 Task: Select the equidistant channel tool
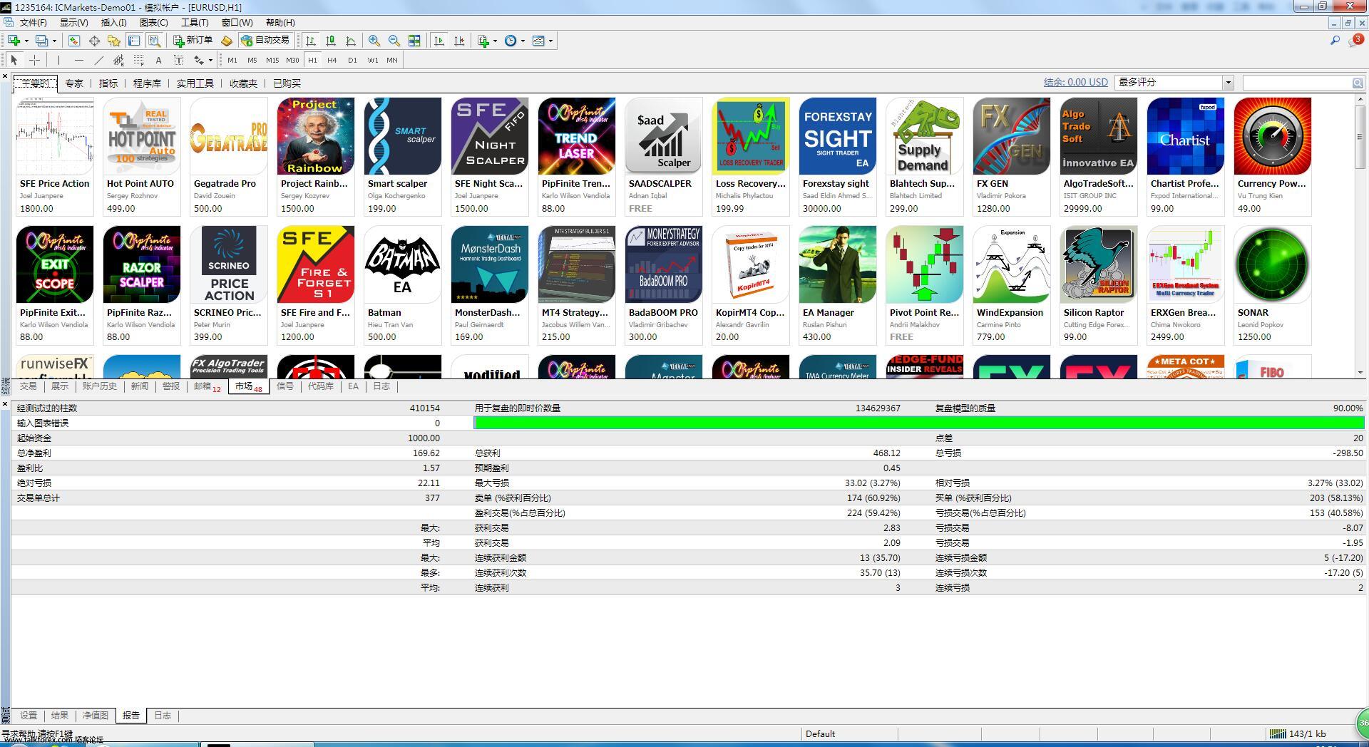(x=118, y=60)
